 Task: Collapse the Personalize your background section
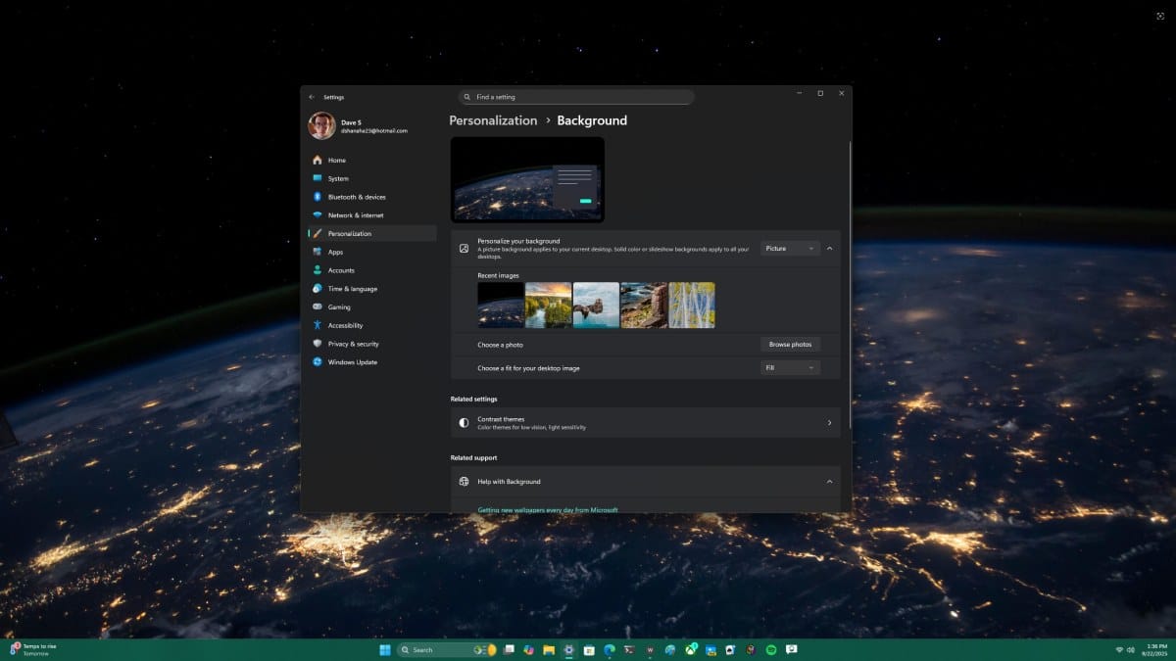point(828,248)
